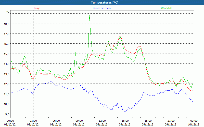Select the blue Punto de rocío legend label

pyautogui.click(x=101, y=8)
